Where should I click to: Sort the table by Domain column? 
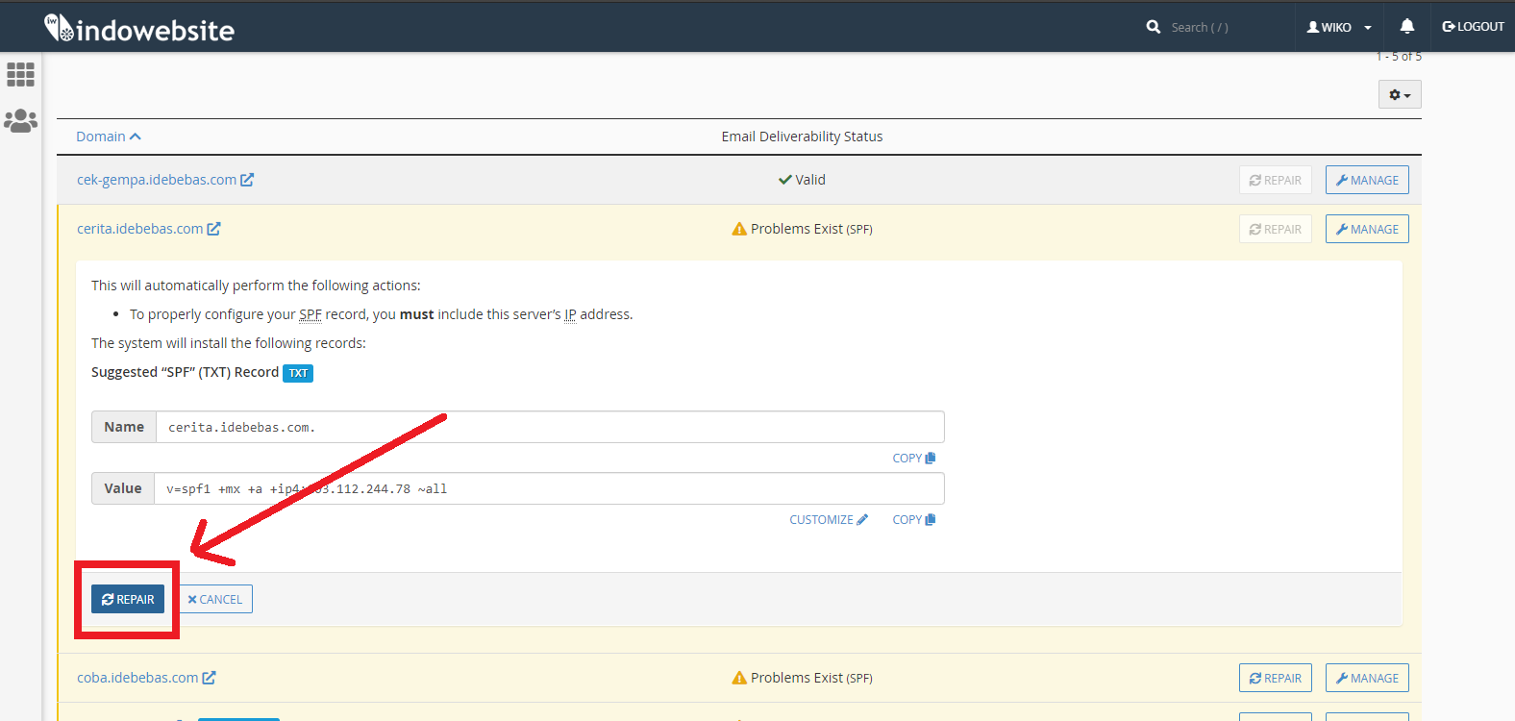[108, 137]
